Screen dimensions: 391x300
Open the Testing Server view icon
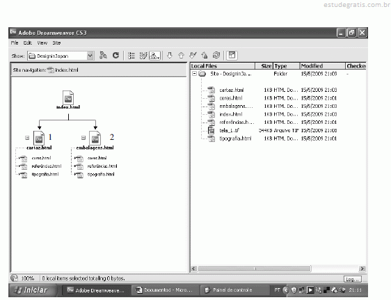(x=143, y=56)
